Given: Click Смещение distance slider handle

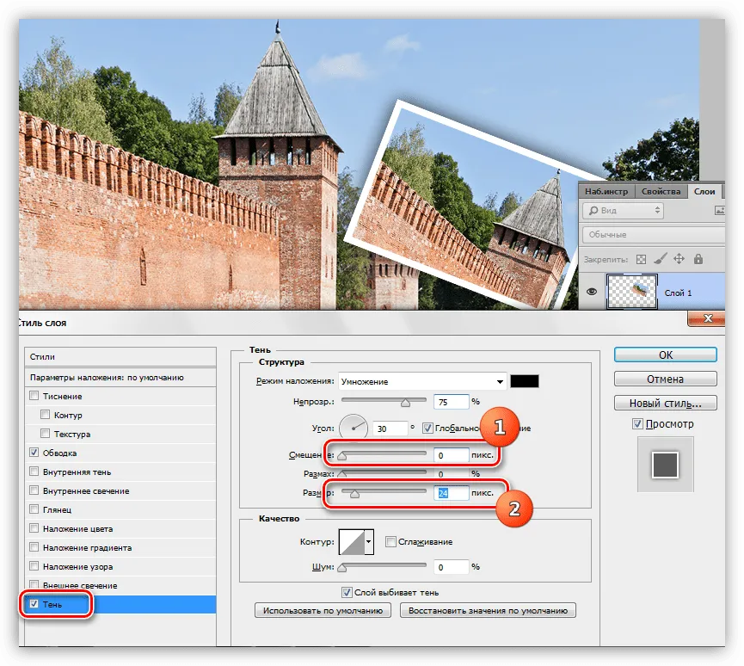Looking at the screenshot, I should click(x=342, y=456).
